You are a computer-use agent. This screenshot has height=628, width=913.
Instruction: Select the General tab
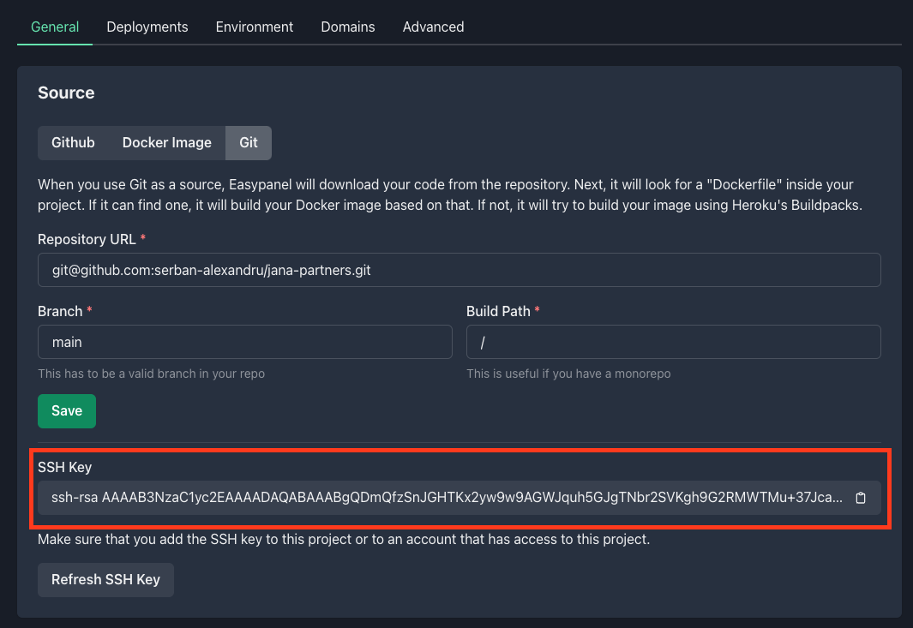(54, 27)
